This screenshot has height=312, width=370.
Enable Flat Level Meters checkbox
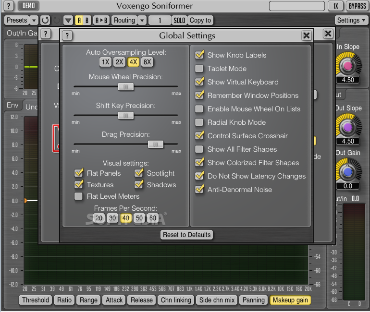tap(78, 196)
